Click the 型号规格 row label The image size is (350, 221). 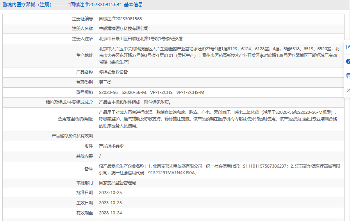[x=84, y=92]
